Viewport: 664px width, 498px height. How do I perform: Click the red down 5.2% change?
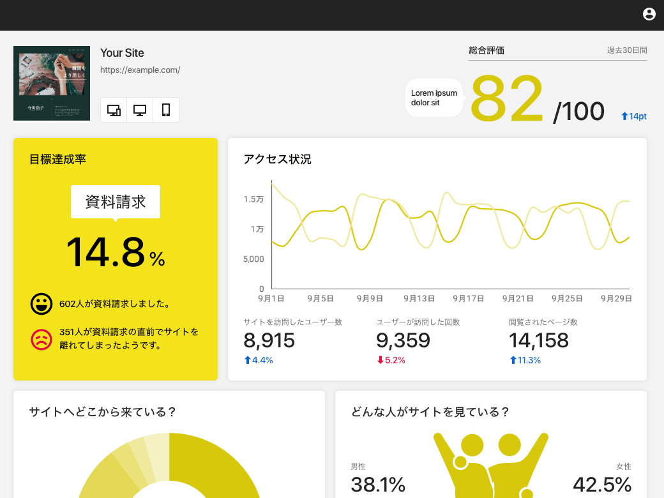click(391, 360)
